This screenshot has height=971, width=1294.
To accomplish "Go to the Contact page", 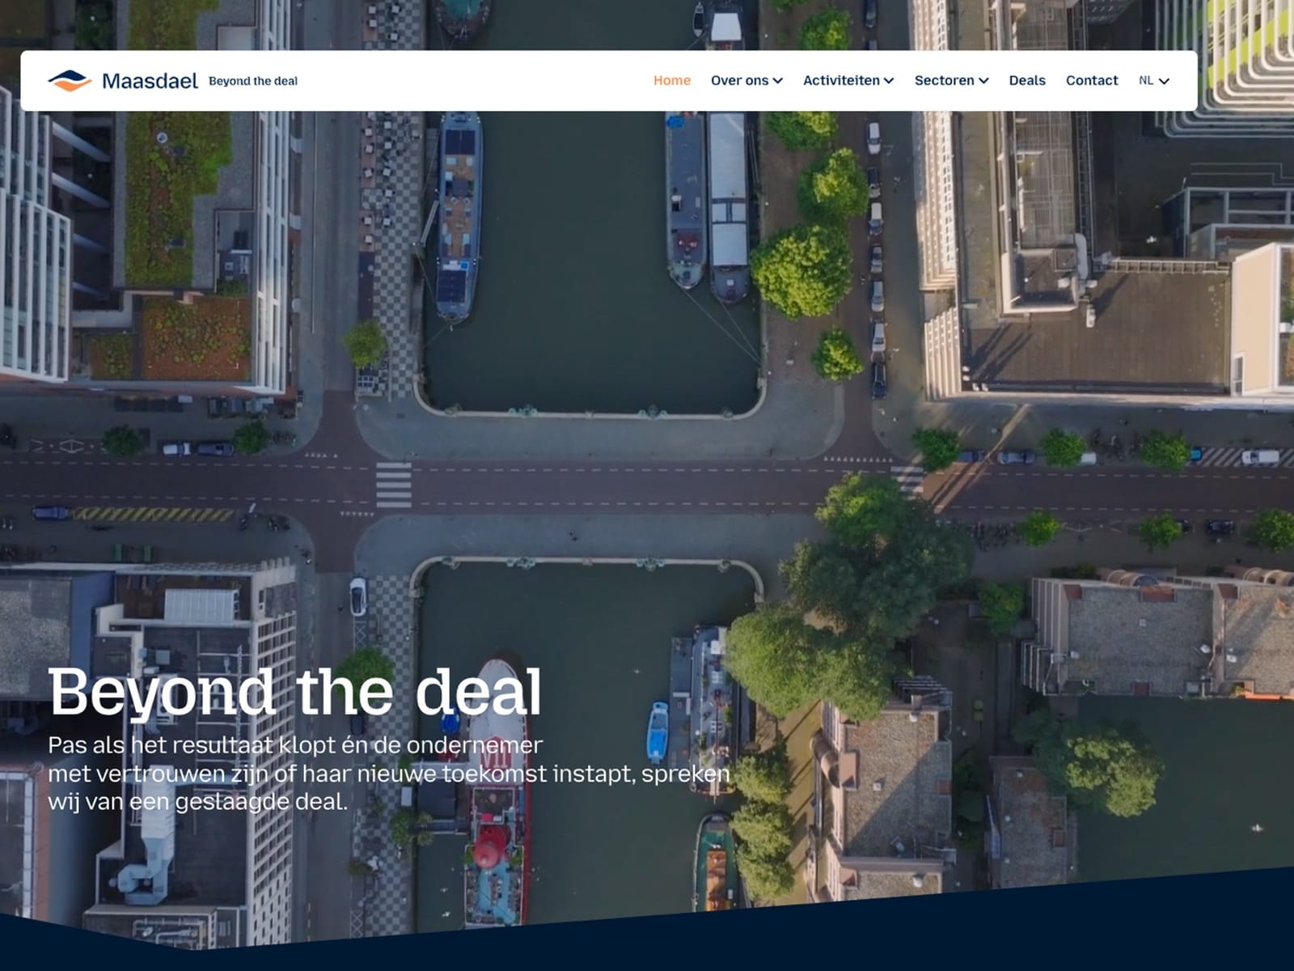I will 1092,80.
